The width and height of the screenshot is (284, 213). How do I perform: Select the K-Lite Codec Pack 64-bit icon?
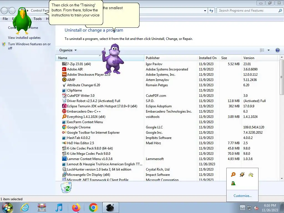click(64, 148)
